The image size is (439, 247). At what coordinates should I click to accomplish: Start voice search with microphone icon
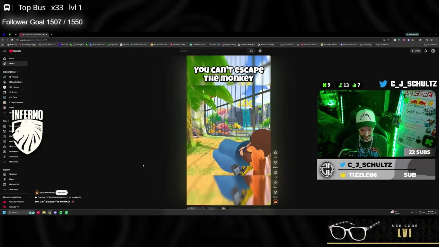tap(260, 51)
